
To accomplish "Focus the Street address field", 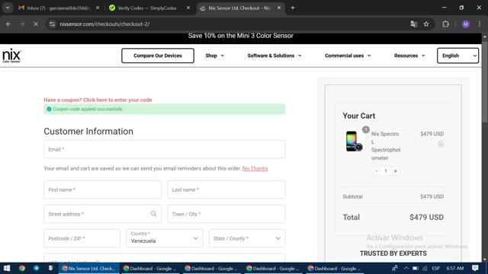I will pyautogui.click(x=102, y=214).
